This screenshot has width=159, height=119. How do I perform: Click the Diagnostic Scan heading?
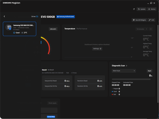coord(118,66)
